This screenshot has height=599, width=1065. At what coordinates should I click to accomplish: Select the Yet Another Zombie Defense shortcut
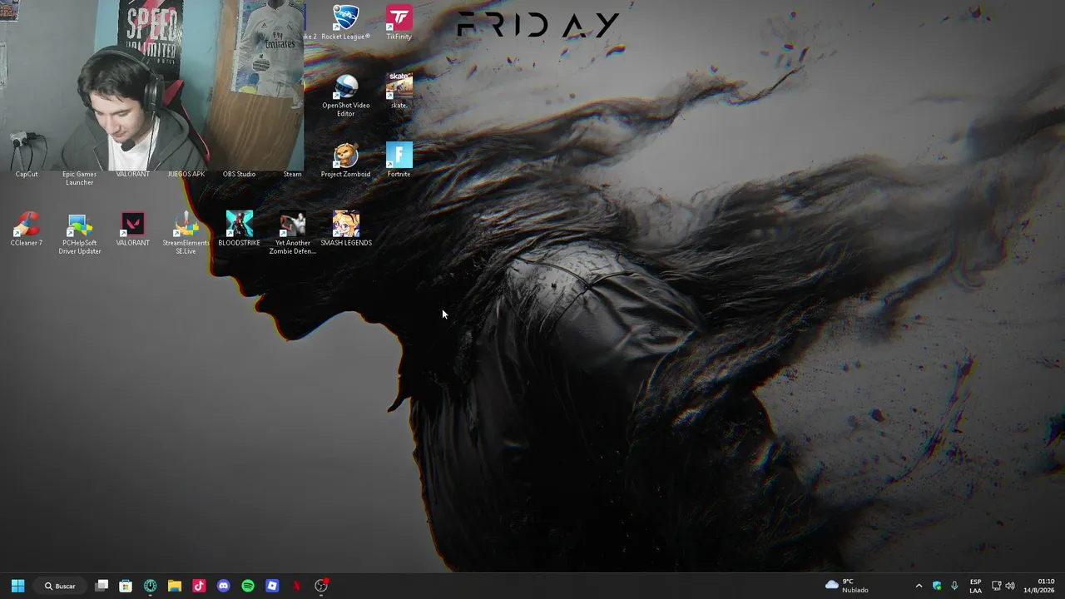click(292, 233)
